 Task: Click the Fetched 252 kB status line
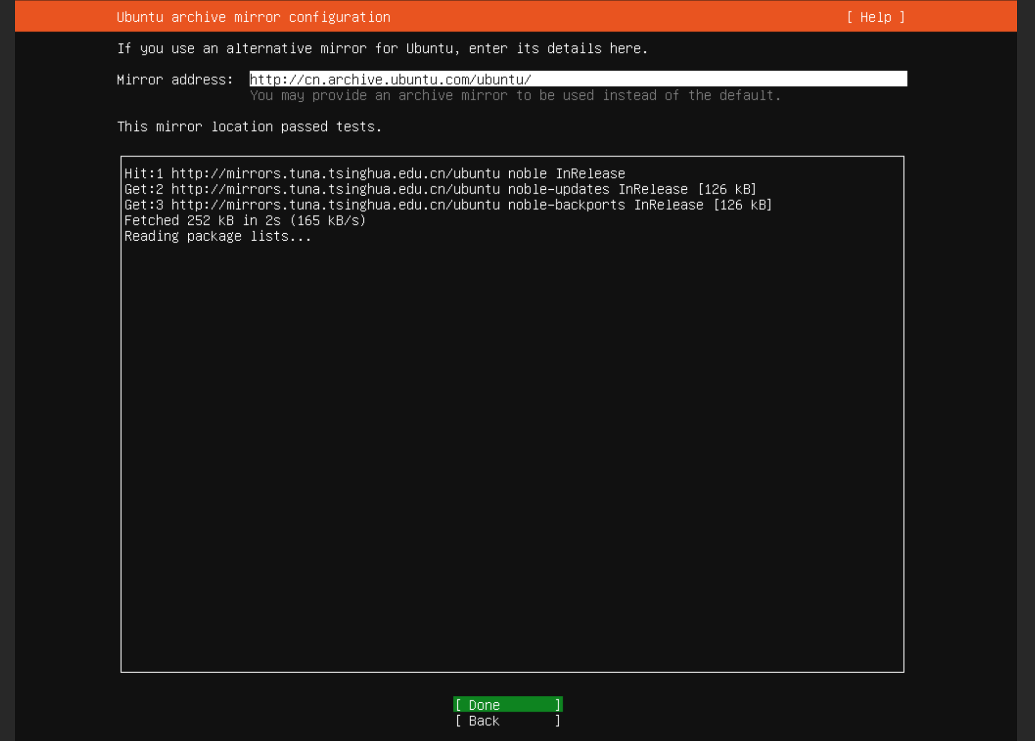pos(244,220)
